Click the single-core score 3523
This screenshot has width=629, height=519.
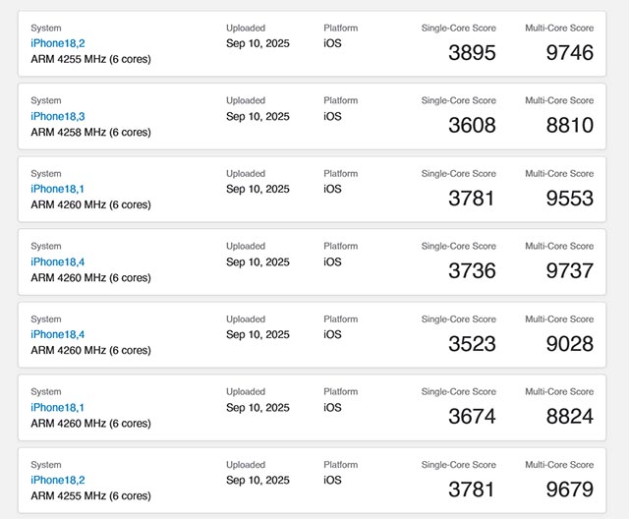coord(472,344)
